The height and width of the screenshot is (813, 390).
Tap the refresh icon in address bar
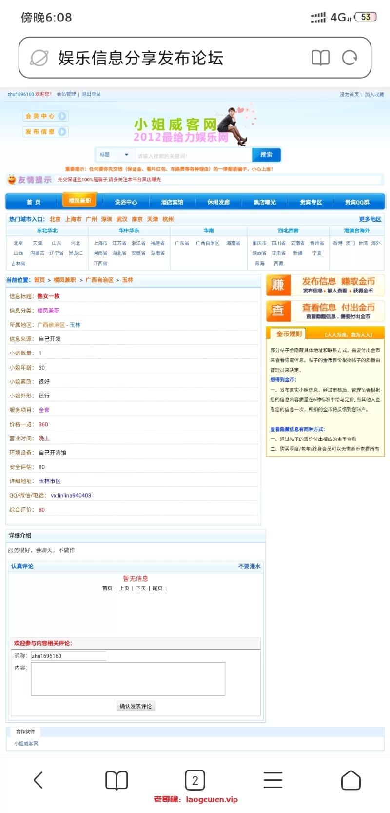click(349, 58)
